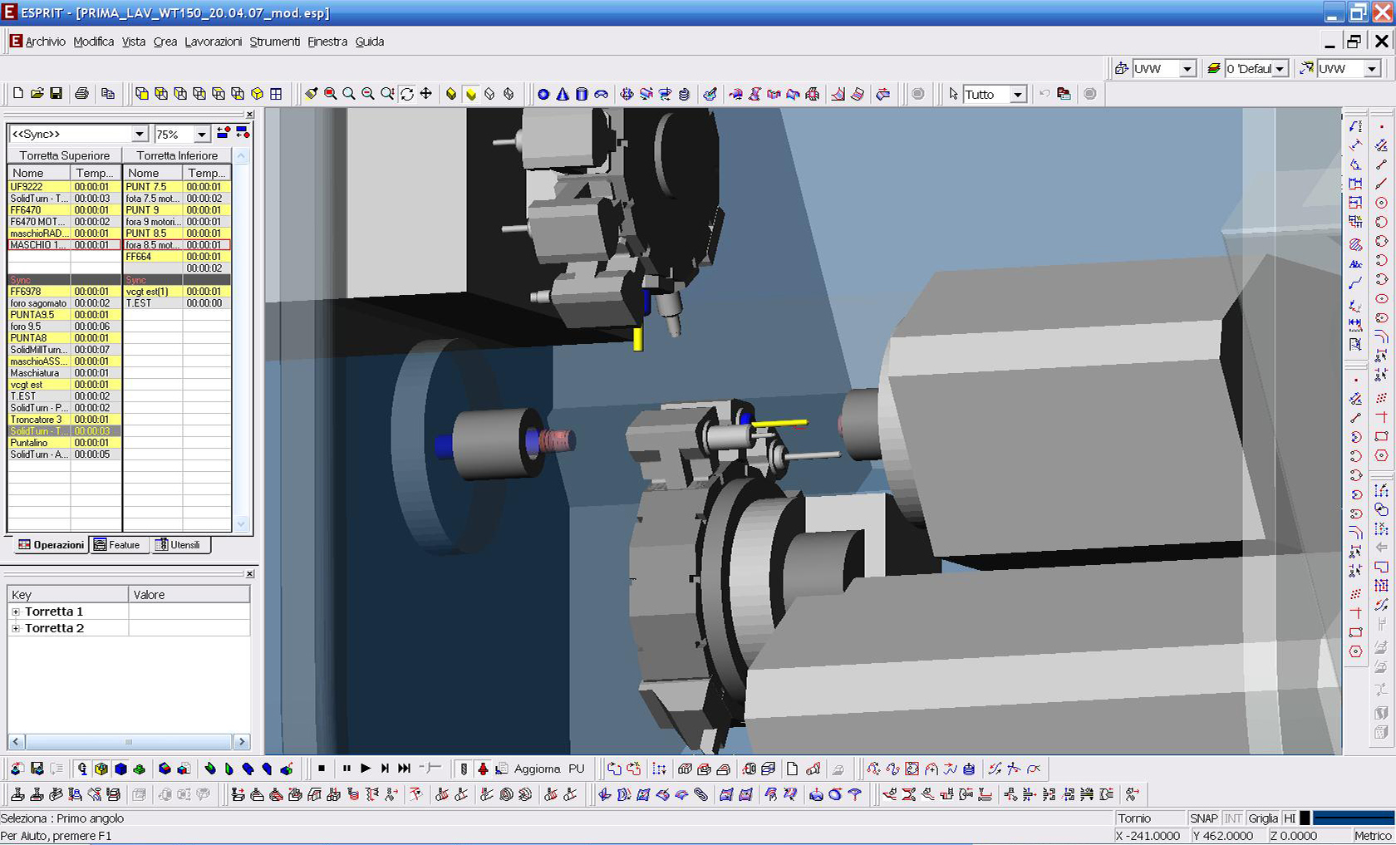Viewport: 1396px width, 845px height.
Task: Click the Metrico units button
Action: (x=1372, y=836)
